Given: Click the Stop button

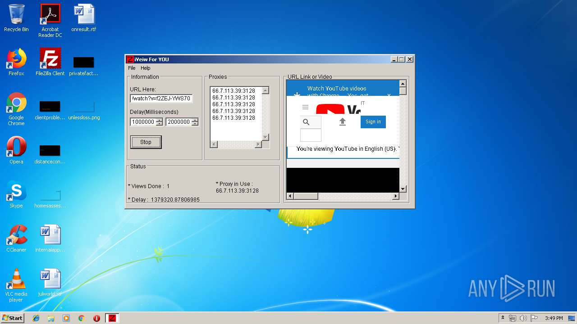Looking at the screenshot, I should pyautogui.click(x=146, y=142).
